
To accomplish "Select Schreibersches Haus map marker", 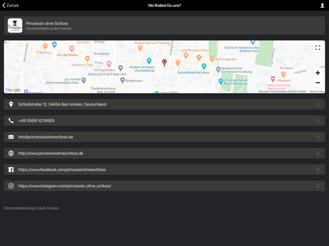I will (204, 66).
